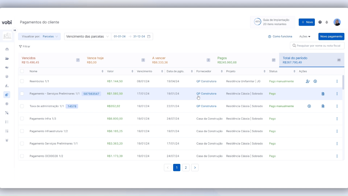Screen dimensions: 348x196
Task: Open the Visualizar por Parcelas dropdown
Action: tap(39, 36)
